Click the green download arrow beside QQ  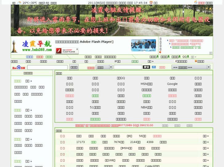[x=188, y=57]
